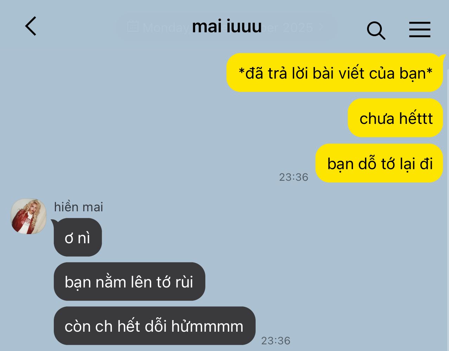Tap the faded calendar icon in date pill

[132, 26]
